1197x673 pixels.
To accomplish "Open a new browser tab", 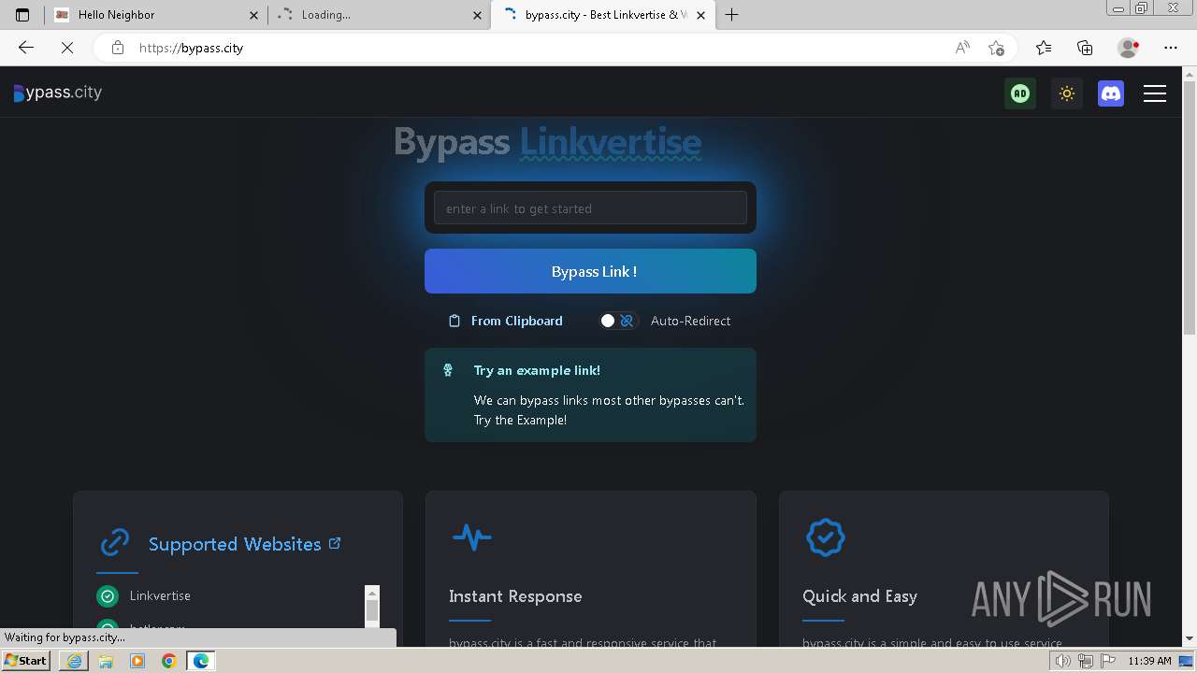I will tap(731, 15).
